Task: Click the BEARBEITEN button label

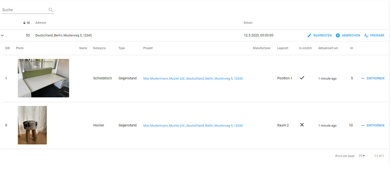Action: [x=322, y=36]
